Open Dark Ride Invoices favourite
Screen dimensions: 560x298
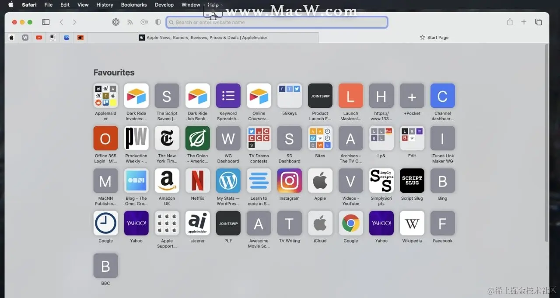[136, 96]
